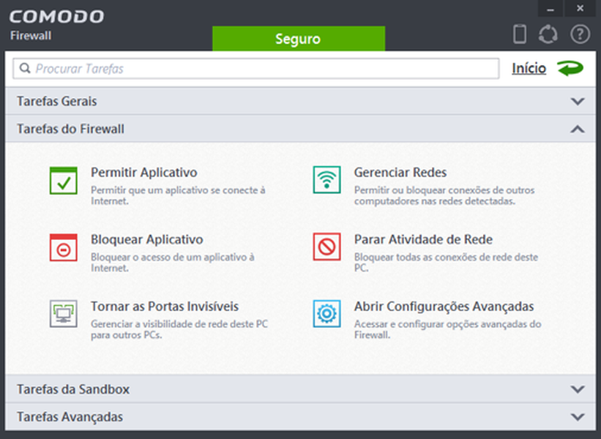The width and height of the screenshot is (601, 439).
Task: Select the Tarefas Gerais header label
Action: tap(56, 101)
